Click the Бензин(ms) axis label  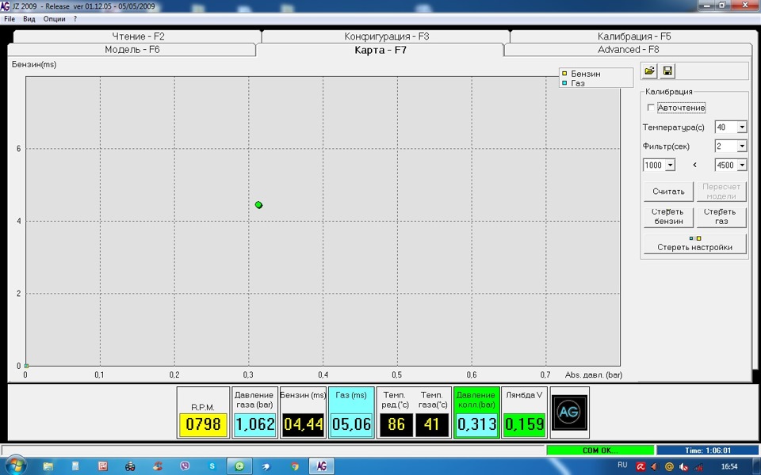[x=34, y=64]
